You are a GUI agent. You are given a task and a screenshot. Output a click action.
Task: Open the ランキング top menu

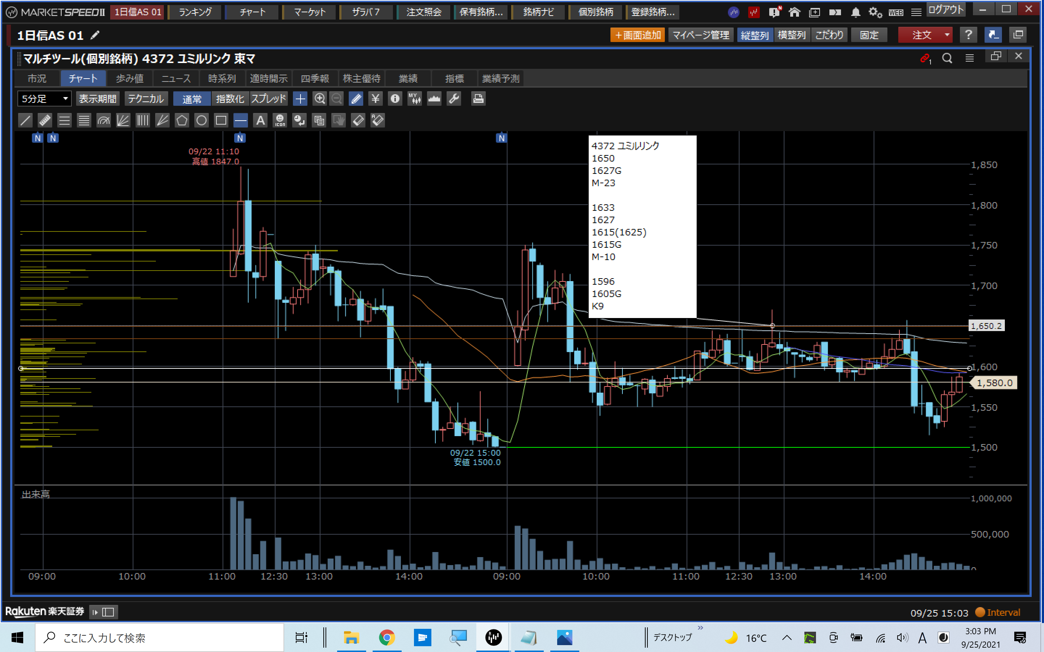(x=195, y=12)
